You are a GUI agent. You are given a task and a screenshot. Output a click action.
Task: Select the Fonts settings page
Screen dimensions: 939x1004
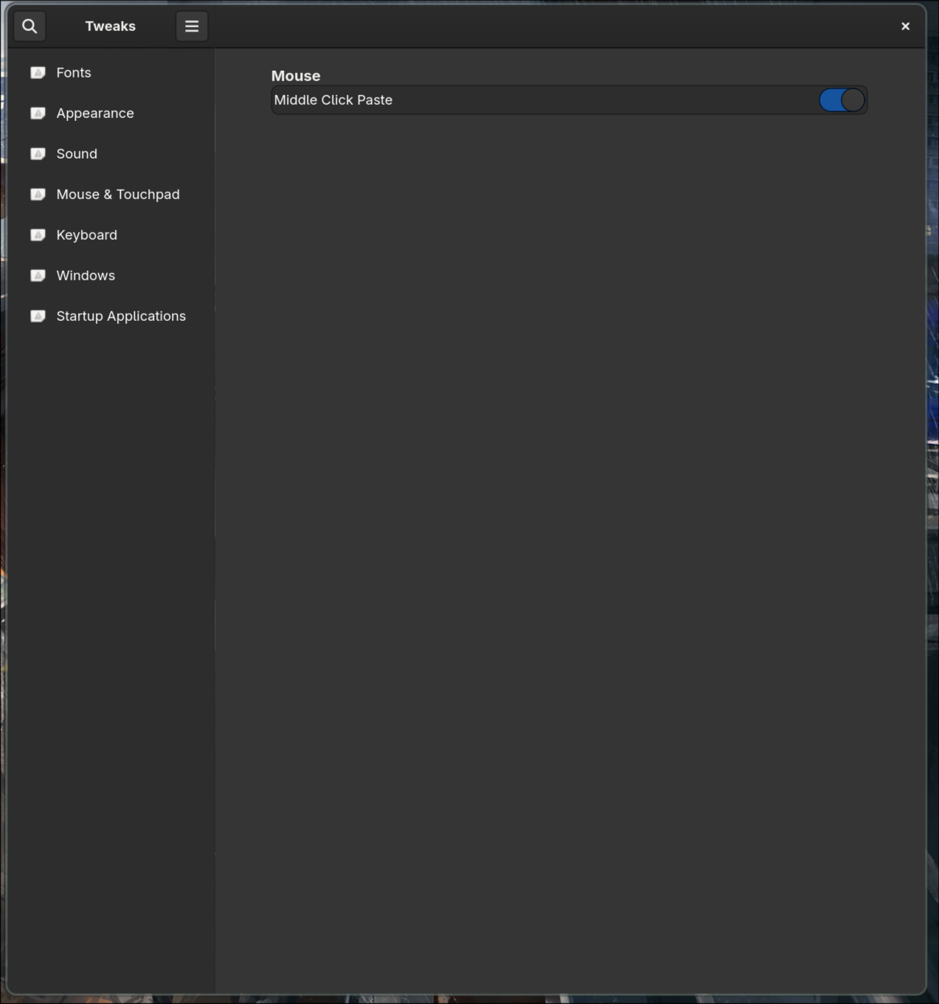pos(73,72)
